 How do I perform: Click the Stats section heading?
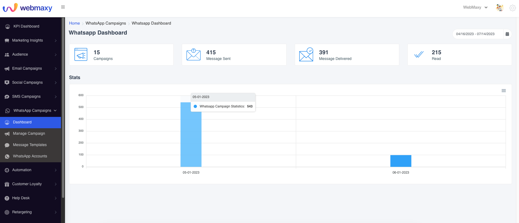point(75,77)
